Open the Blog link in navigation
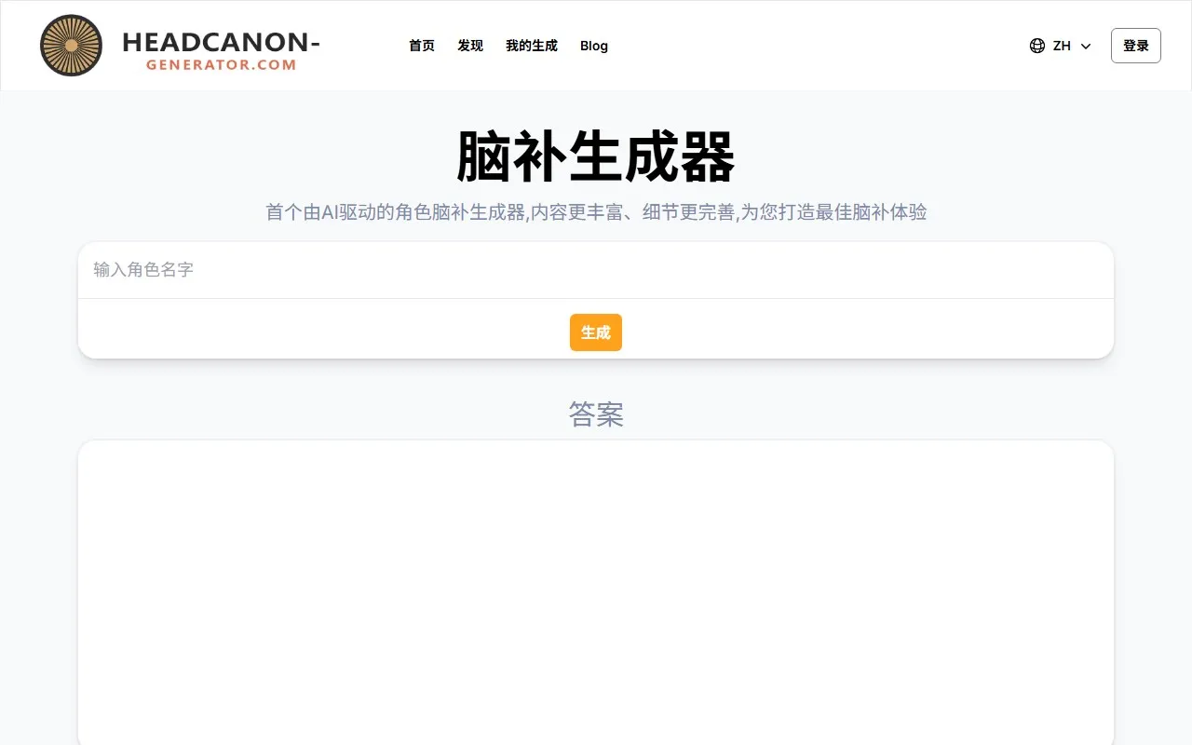Screen dimensions: 1192x745 [594, 46]
